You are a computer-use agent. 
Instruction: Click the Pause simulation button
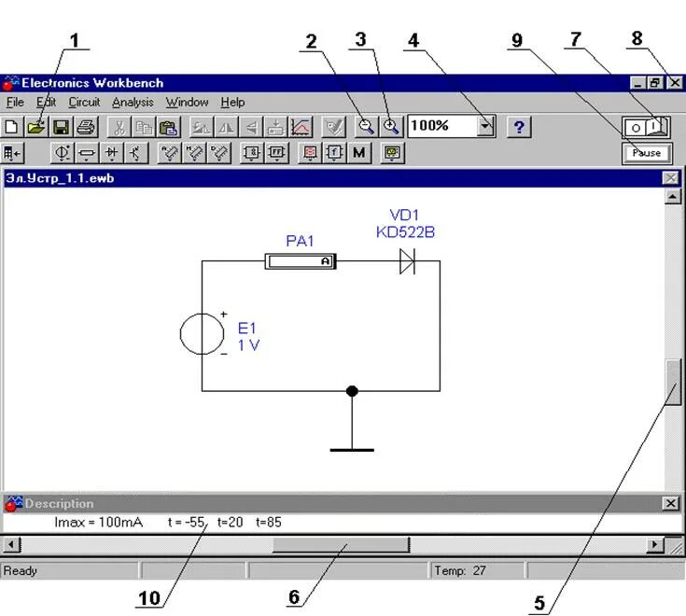pos(647,153)
